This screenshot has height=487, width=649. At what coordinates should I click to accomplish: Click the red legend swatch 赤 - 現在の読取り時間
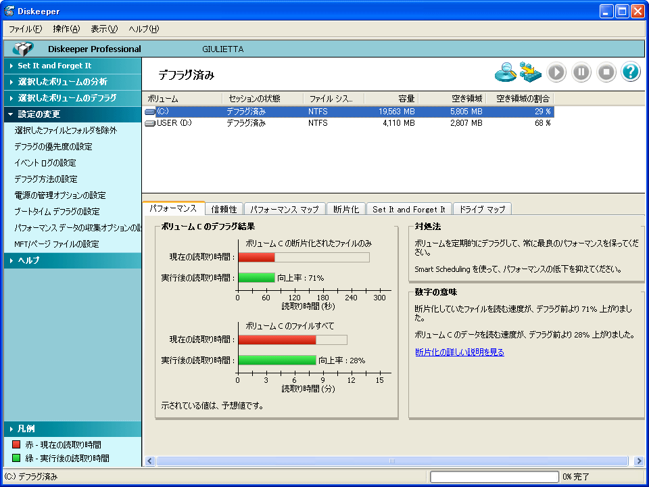pos(16,445)
